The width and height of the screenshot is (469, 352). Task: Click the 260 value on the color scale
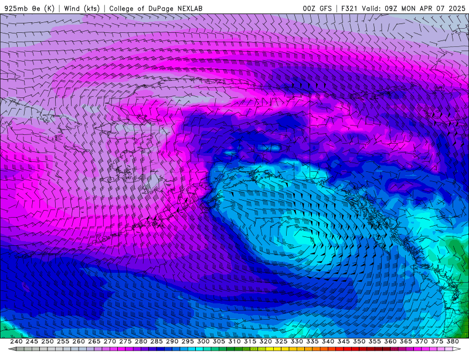(x=79, y=341)
